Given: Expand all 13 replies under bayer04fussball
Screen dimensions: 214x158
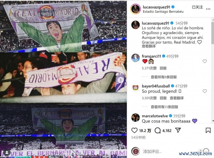Looking at the screenshot, I should tap(164, 107).
